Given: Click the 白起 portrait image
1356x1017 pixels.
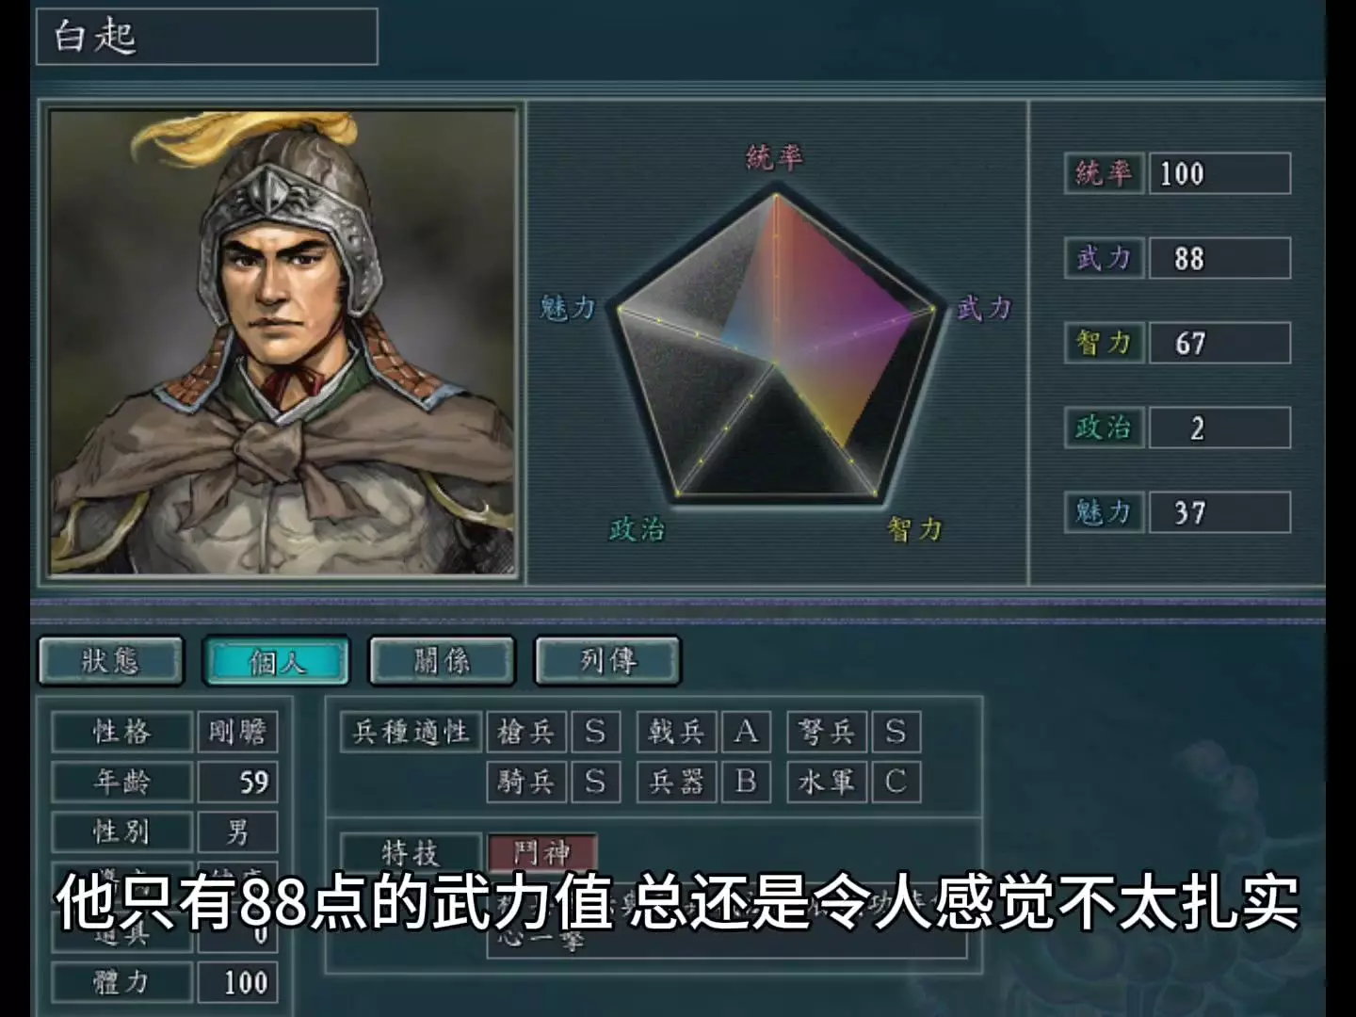Looking at the screenshot, I should 283,343.
